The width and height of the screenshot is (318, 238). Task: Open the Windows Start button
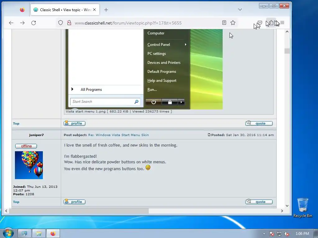[x=8, y=233]
